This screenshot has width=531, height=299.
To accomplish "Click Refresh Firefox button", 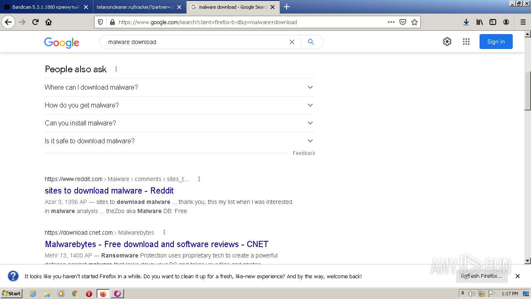I will point(482,276).
